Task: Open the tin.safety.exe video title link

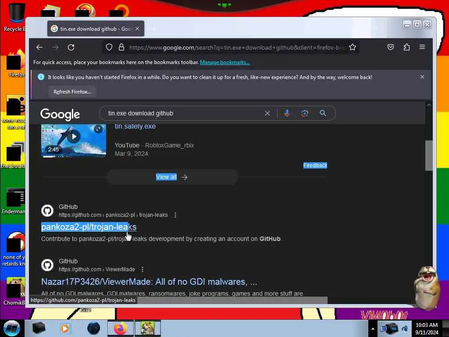Action: (x=135, y=126)
